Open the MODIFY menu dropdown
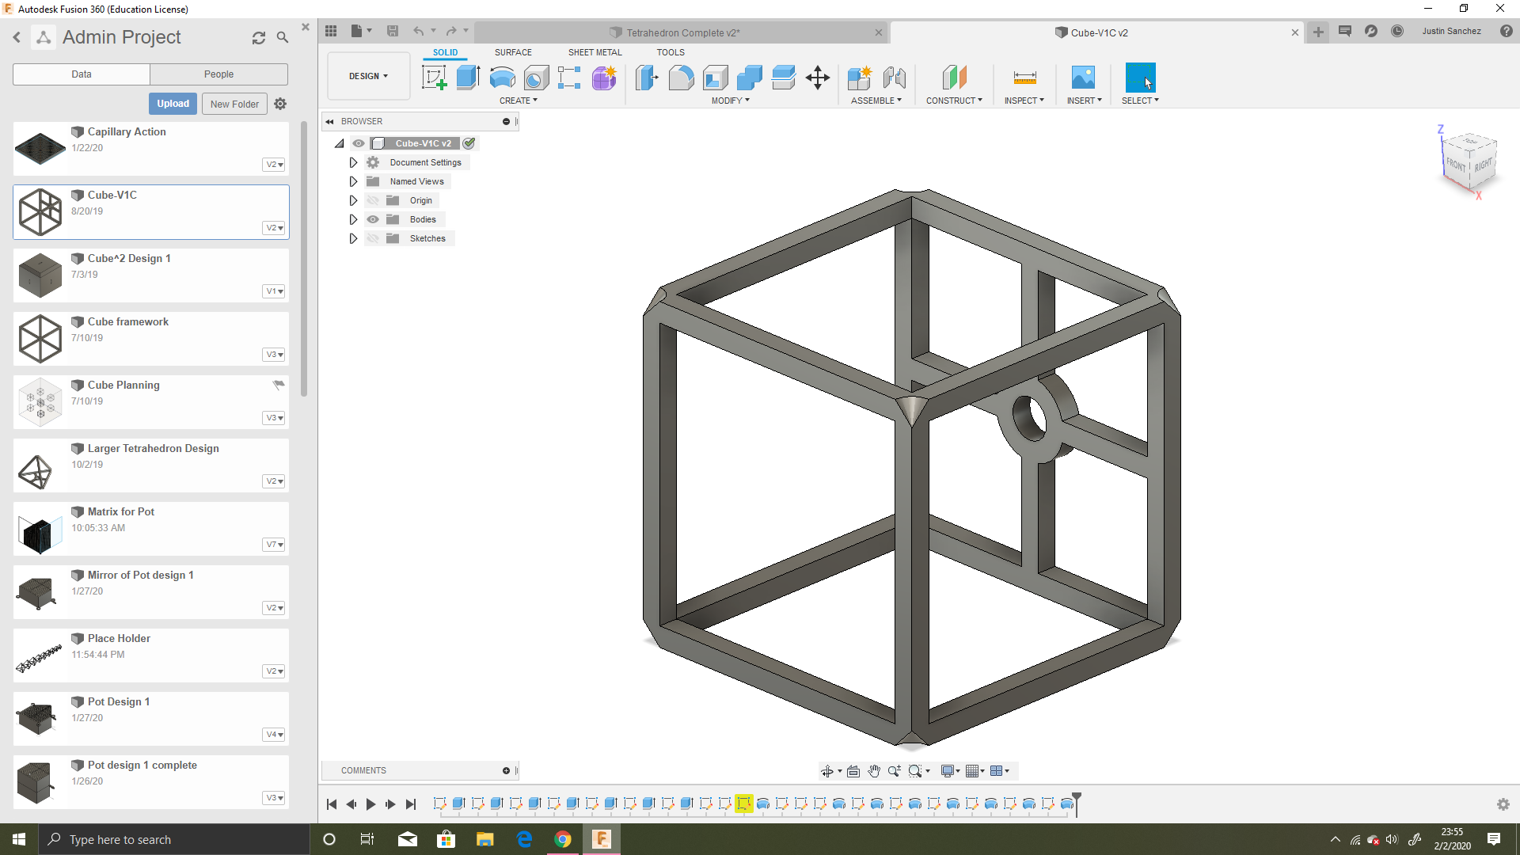 coord(730,101)
